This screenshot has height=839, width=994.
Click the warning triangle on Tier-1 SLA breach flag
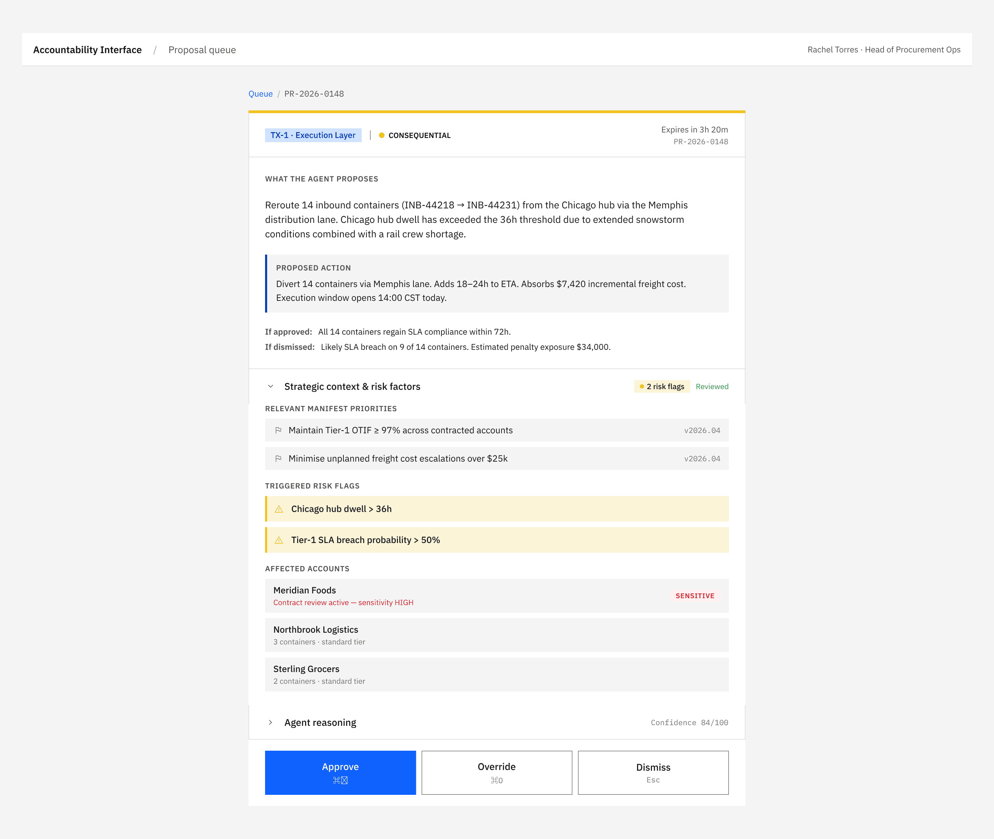(x=279, y=540)
